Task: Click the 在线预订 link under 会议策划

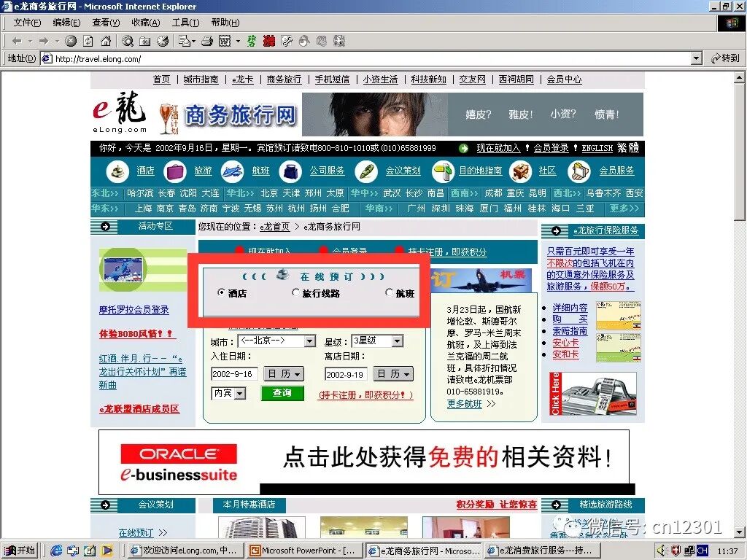Action: pyautogui.click(x=136, y=533)
